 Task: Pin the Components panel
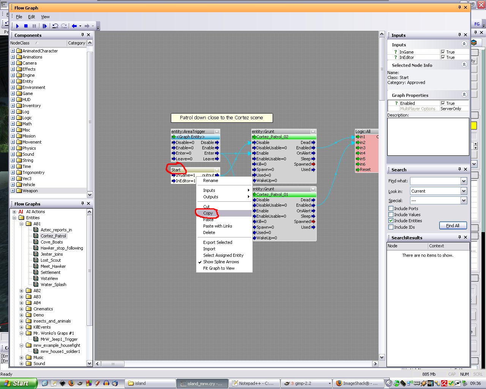click(82, 35)
